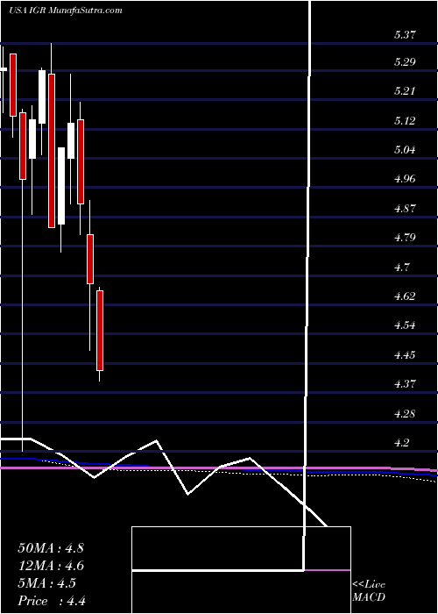Image resolution: width=438 pixels, height=614 pixels.
Task: Click the 5.04 price axis label
Action: (x=405, y=150)
